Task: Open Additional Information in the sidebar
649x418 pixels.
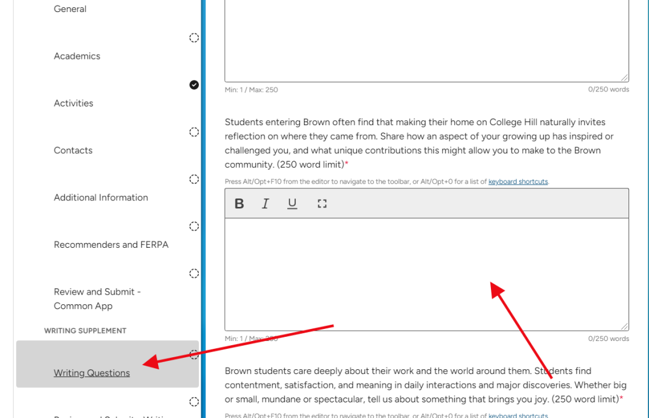Action: point(101,197)
